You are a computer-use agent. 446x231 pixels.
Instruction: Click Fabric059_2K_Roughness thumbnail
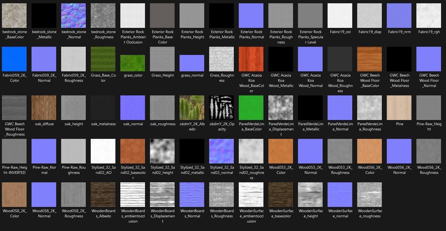73,59
